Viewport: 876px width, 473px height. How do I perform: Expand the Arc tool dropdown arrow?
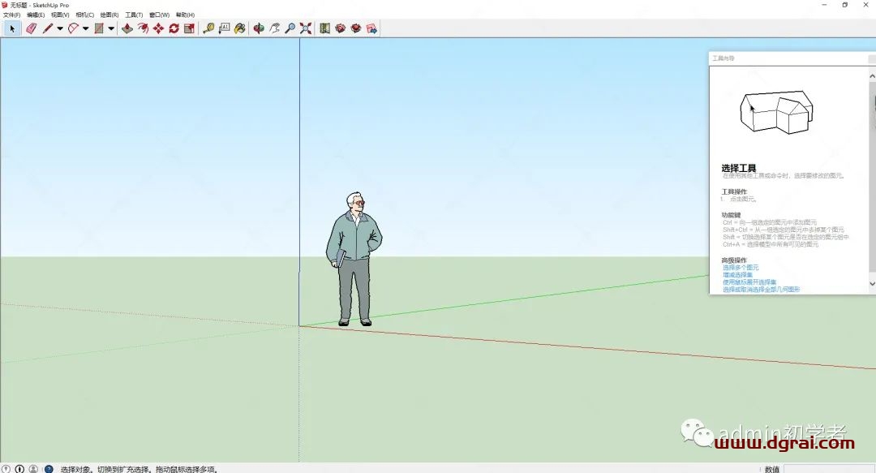85,28
